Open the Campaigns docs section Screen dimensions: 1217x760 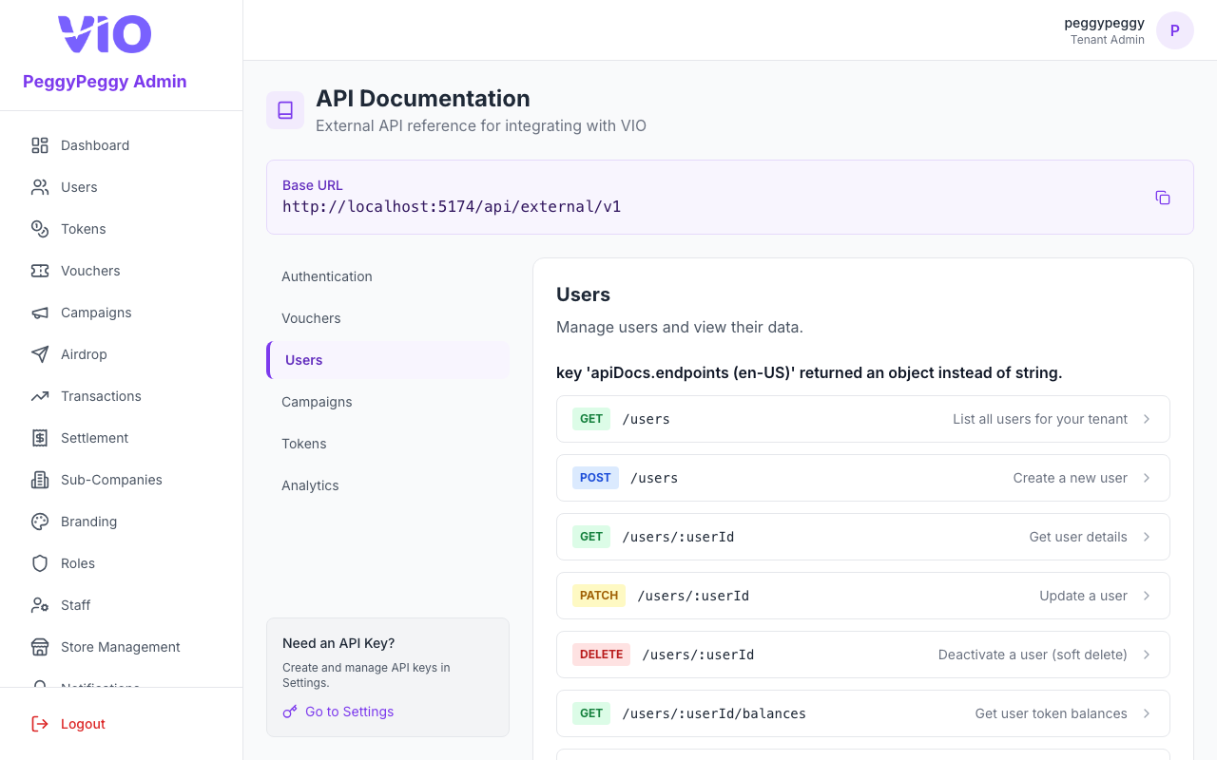tap(388, 402)
